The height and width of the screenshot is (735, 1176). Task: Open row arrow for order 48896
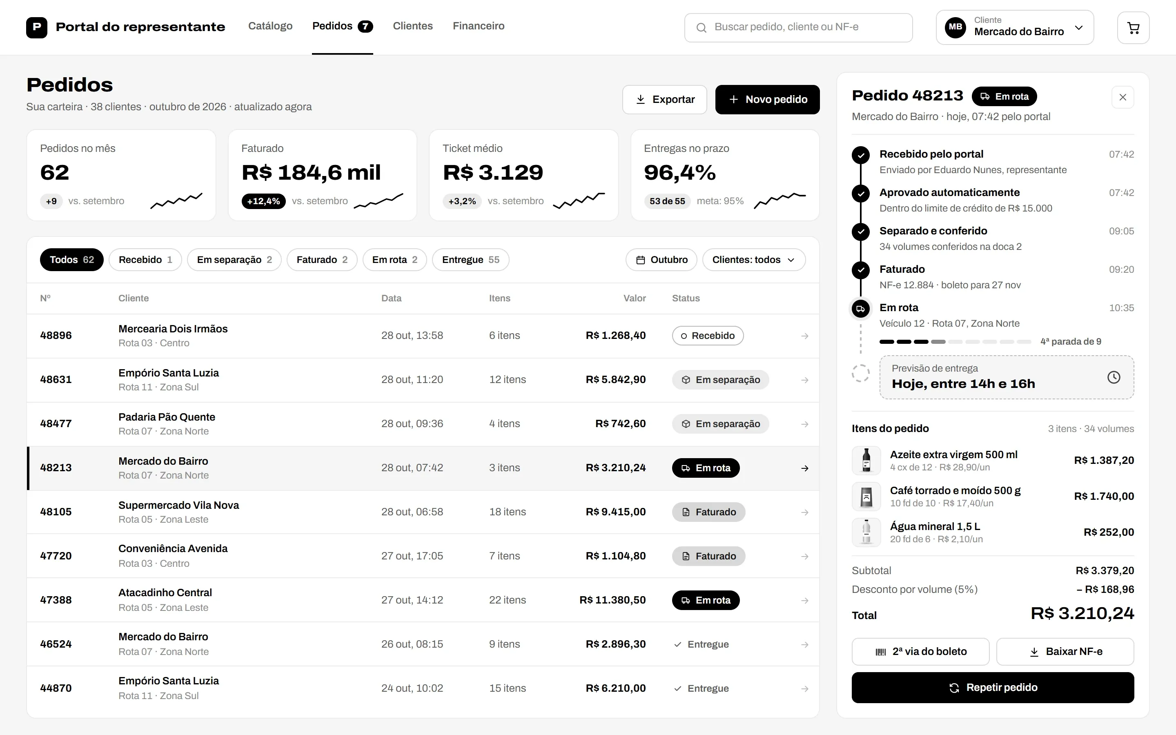pos(805,336)
